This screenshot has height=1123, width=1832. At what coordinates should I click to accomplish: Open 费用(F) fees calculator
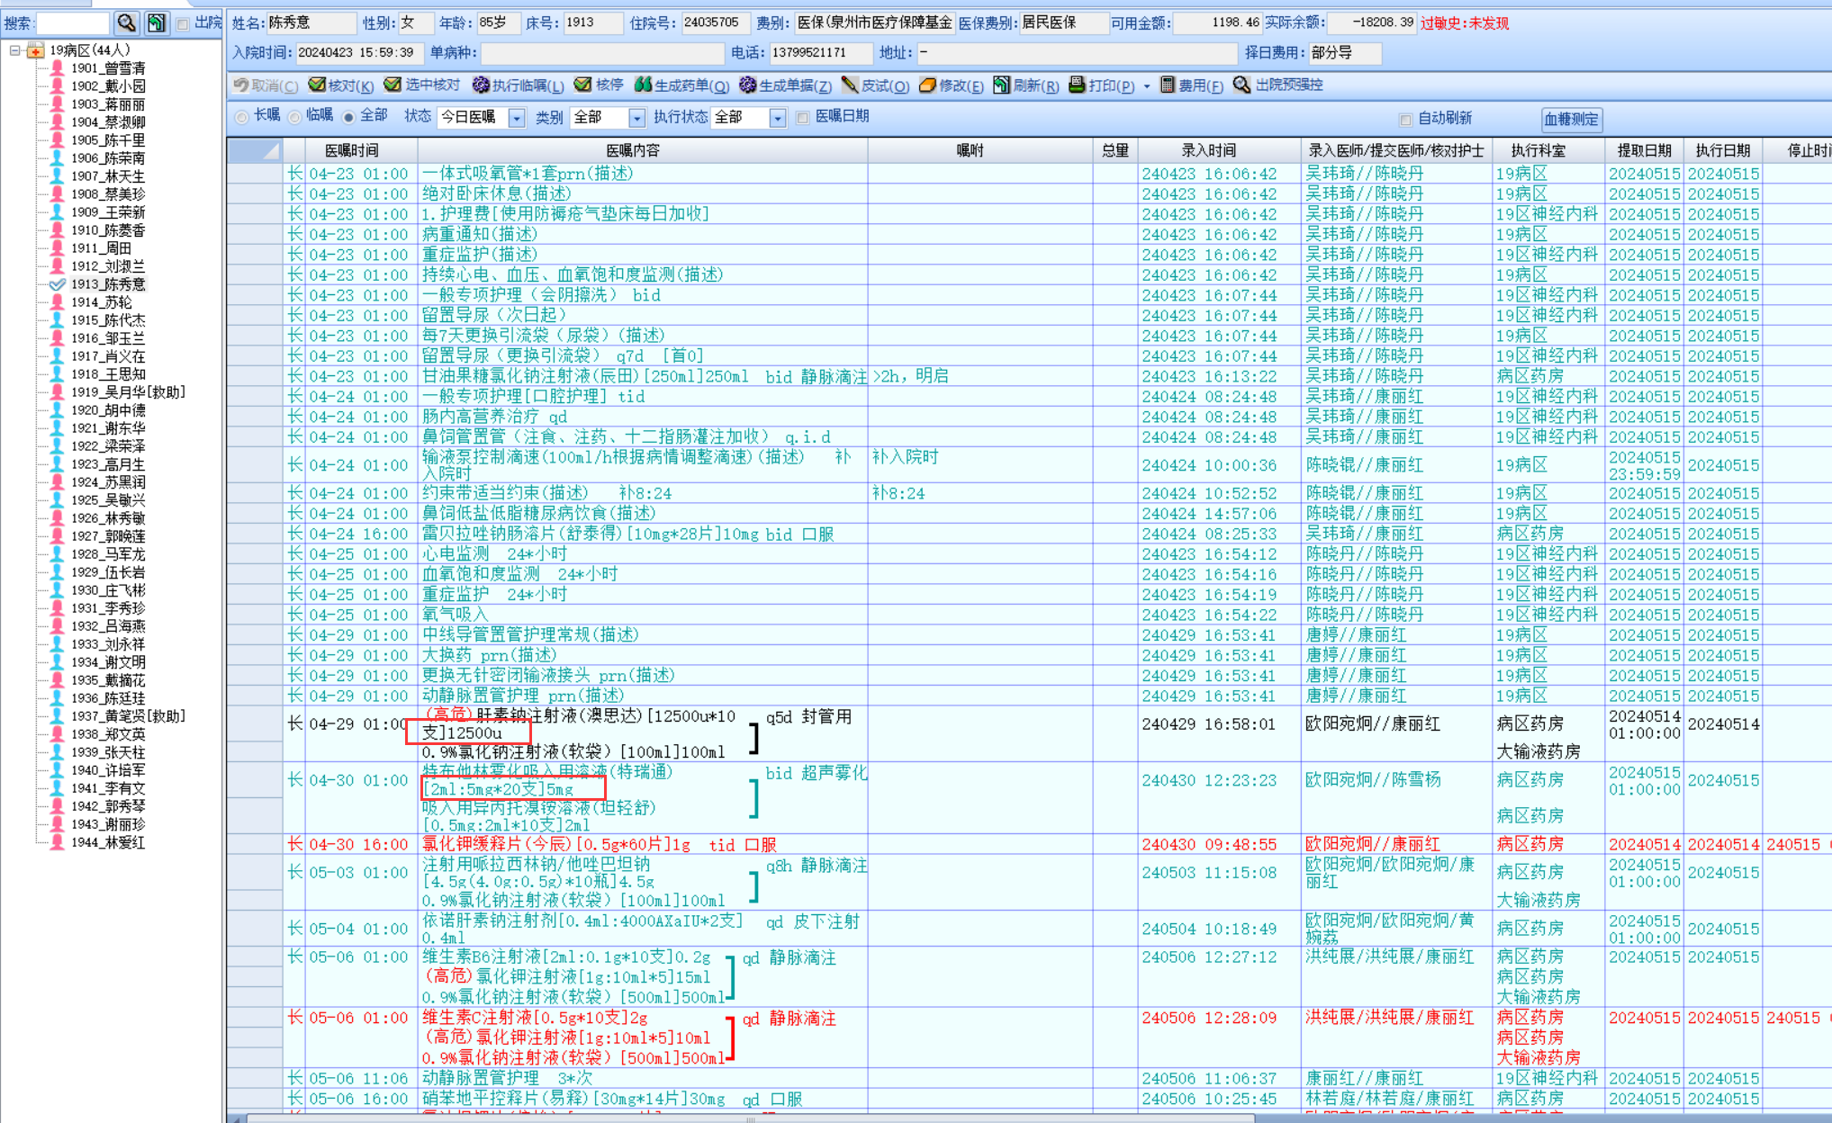[1167, 85]
